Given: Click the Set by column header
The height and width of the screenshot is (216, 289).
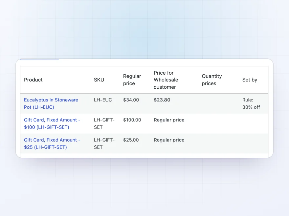Looking at the screenshot, I should (x=250, y=80).
